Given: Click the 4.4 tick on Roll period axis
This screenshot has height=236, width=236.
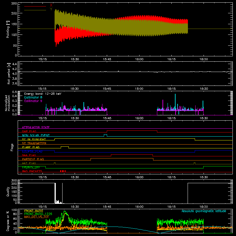Looking at the screenshot, I should [14, 64].
